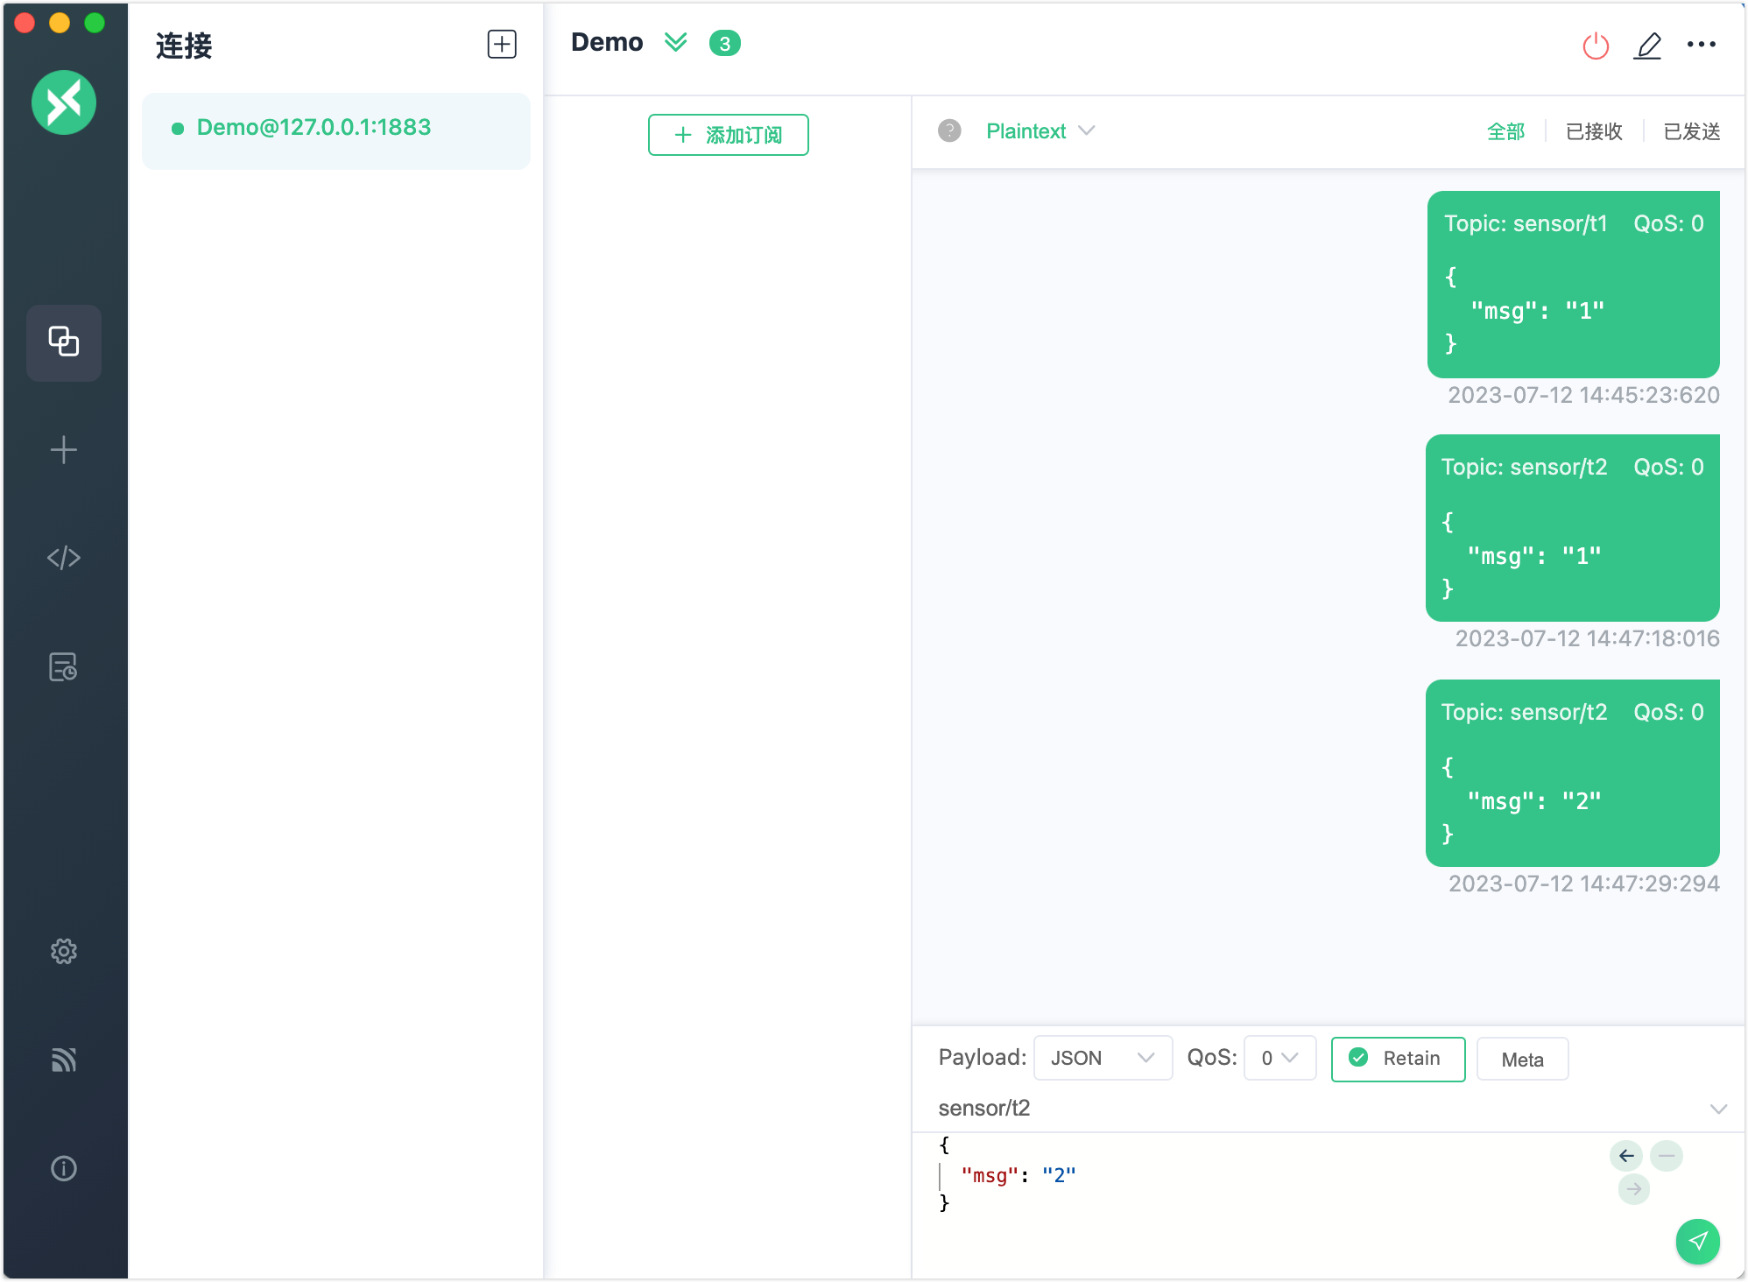Click the New Connection plus sidebar icon
The image size is (1748, 1282).
(63, 450)
